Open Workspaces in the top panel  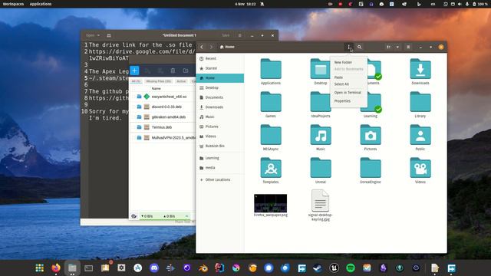(x=13, y=4)
